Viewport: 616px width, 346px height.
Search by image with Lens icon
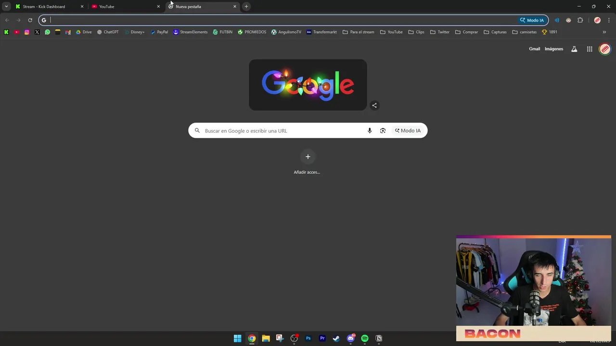point(383,131)
